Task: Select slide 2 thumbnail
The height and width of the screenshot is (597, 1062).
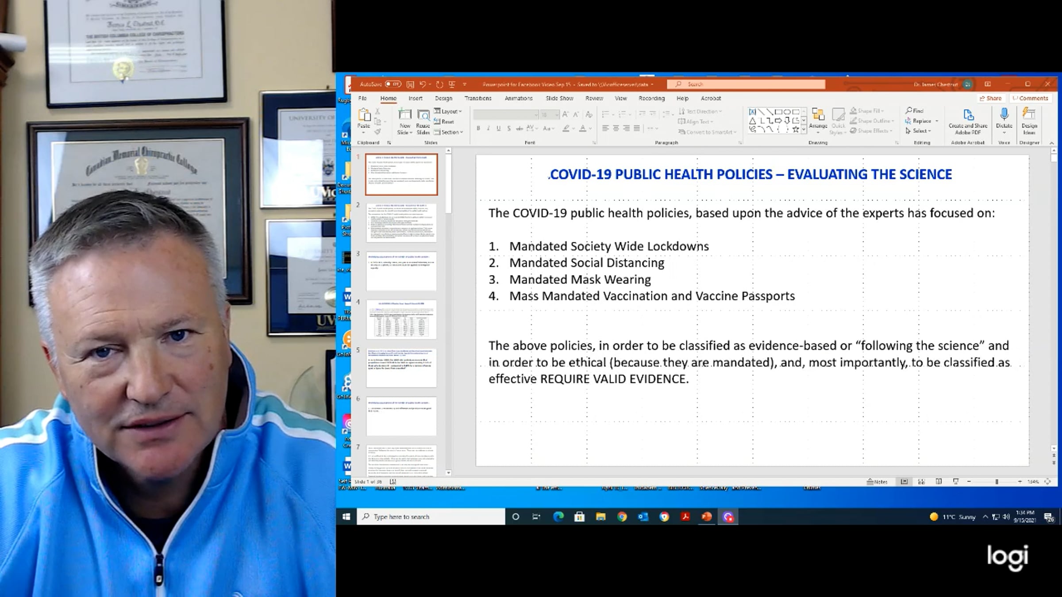Action: tap(401, 223)
